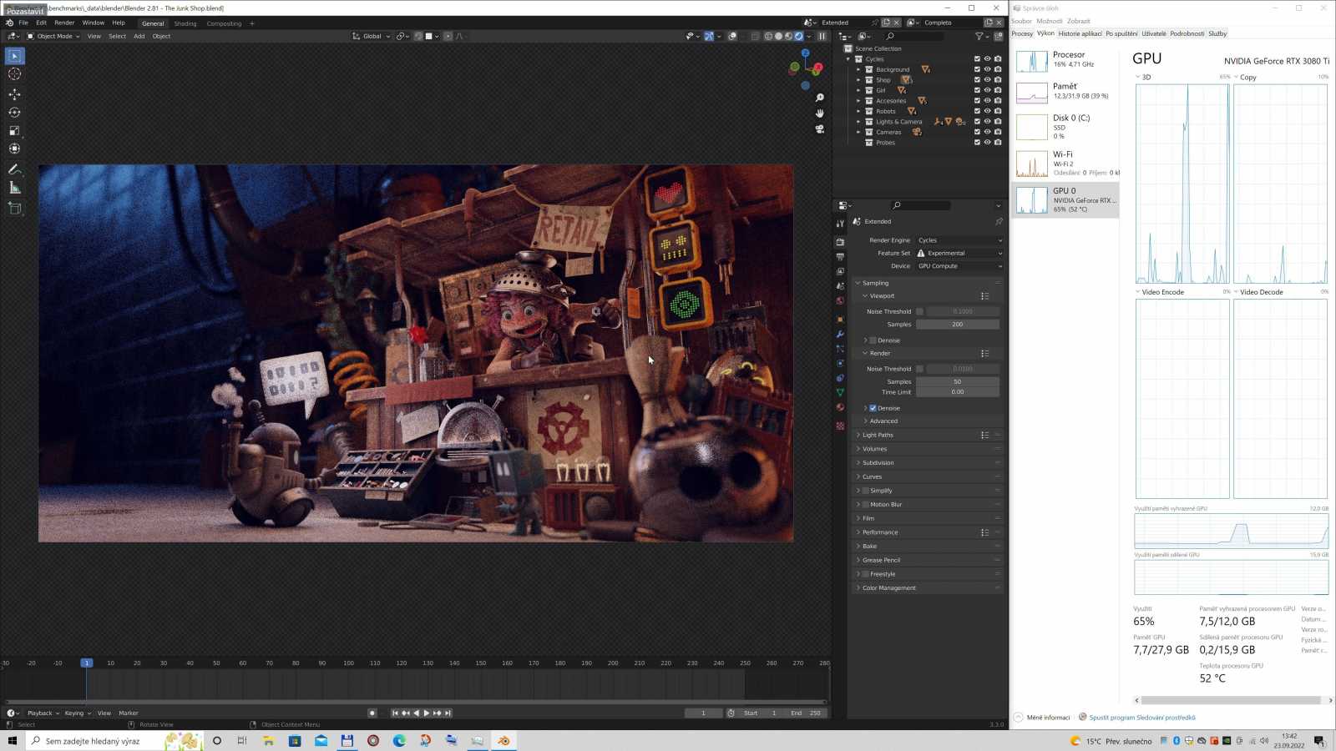Switch to the Shading workspace tab
The width and height of the screenshot is (1336, 751).
pos(185,23)
